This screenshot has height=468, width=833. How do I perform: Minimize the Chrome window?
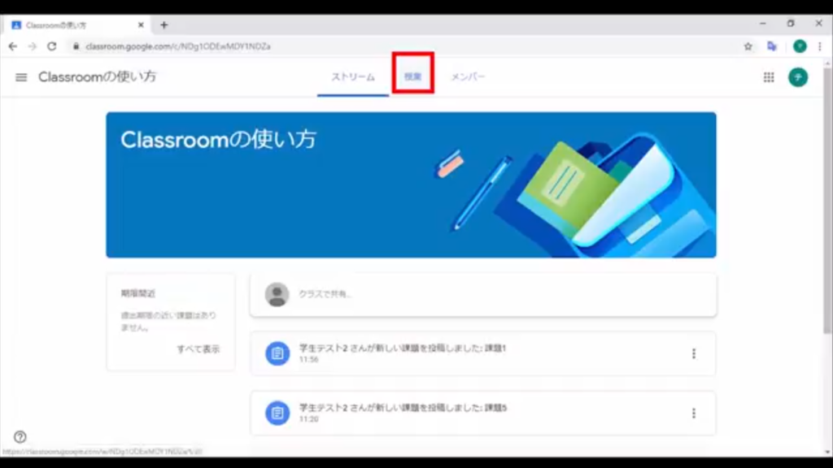[x=763, y=24]
